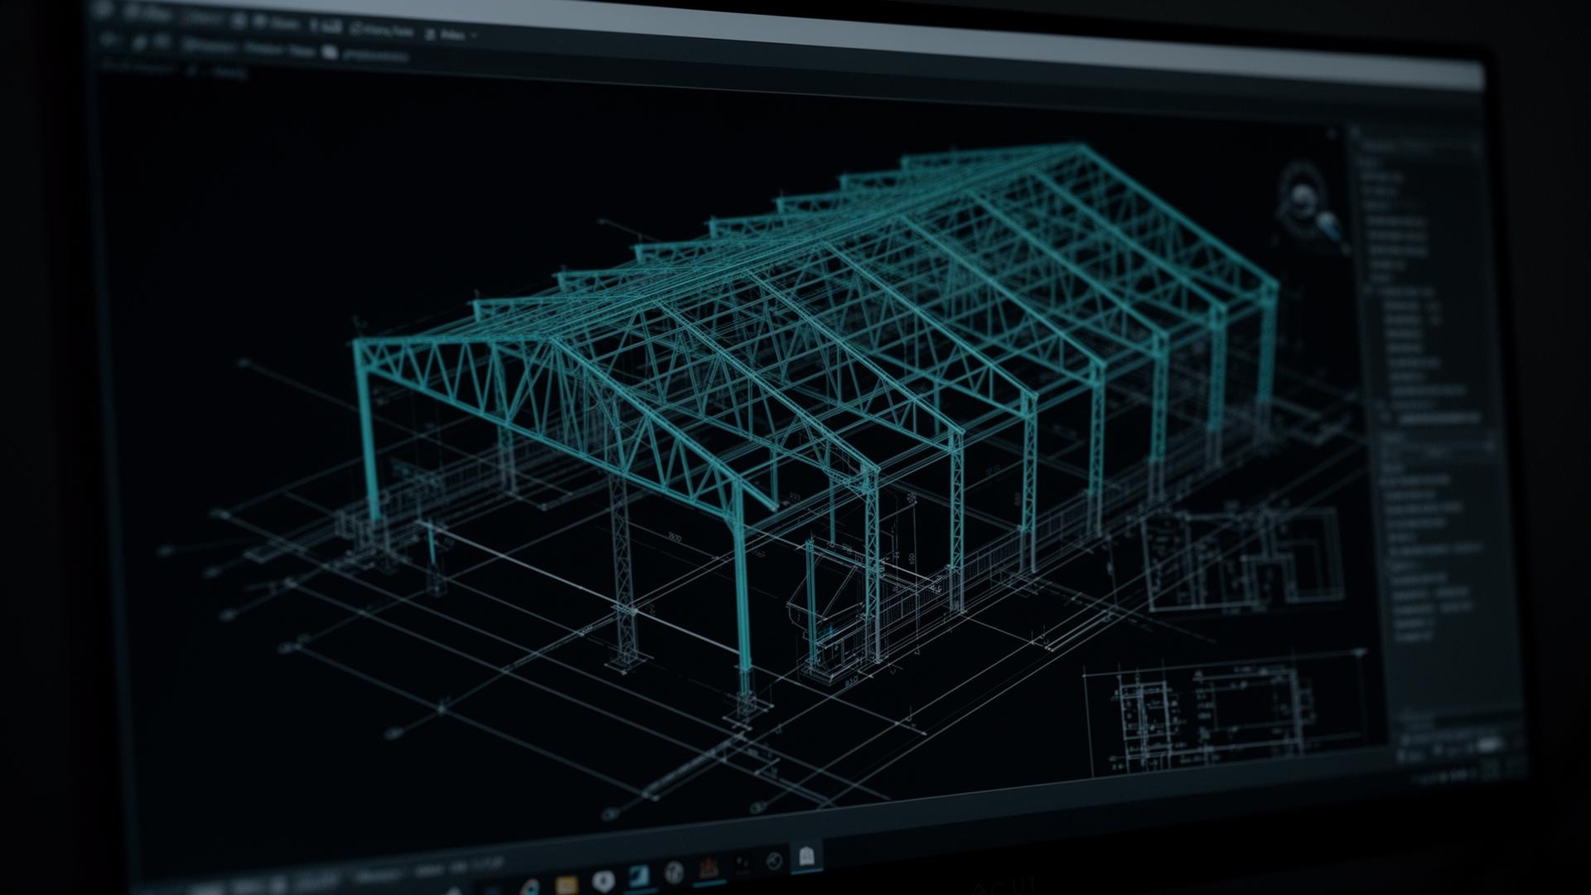
Task: Open the circular outline taskbar icon
Action: tap(775, 861)
